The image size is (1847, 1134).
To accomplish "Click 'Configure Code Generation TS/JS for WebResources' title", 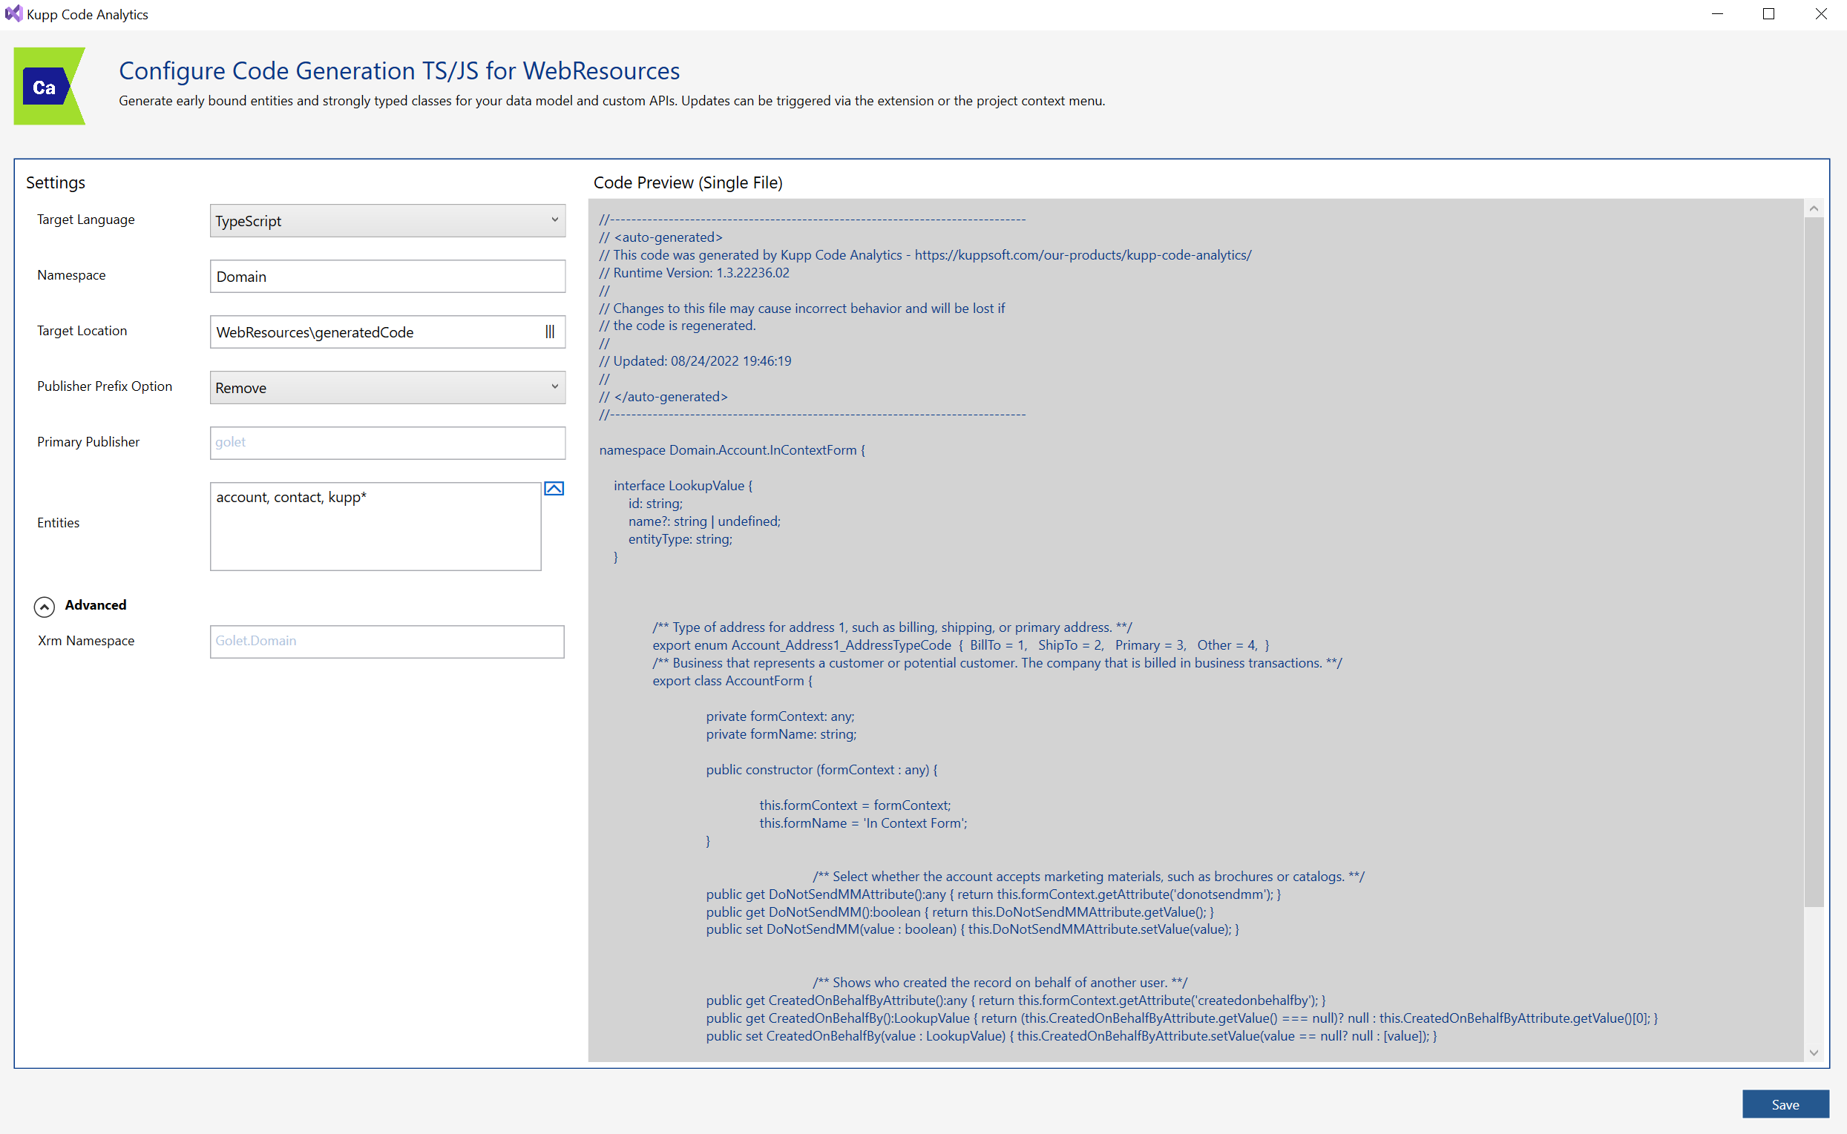I will pos(399,70).
